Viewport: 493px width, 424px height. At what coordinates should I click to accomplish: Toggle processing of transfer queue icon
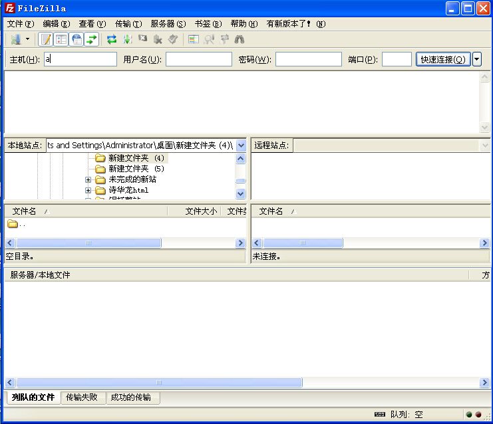coord(127,39)
